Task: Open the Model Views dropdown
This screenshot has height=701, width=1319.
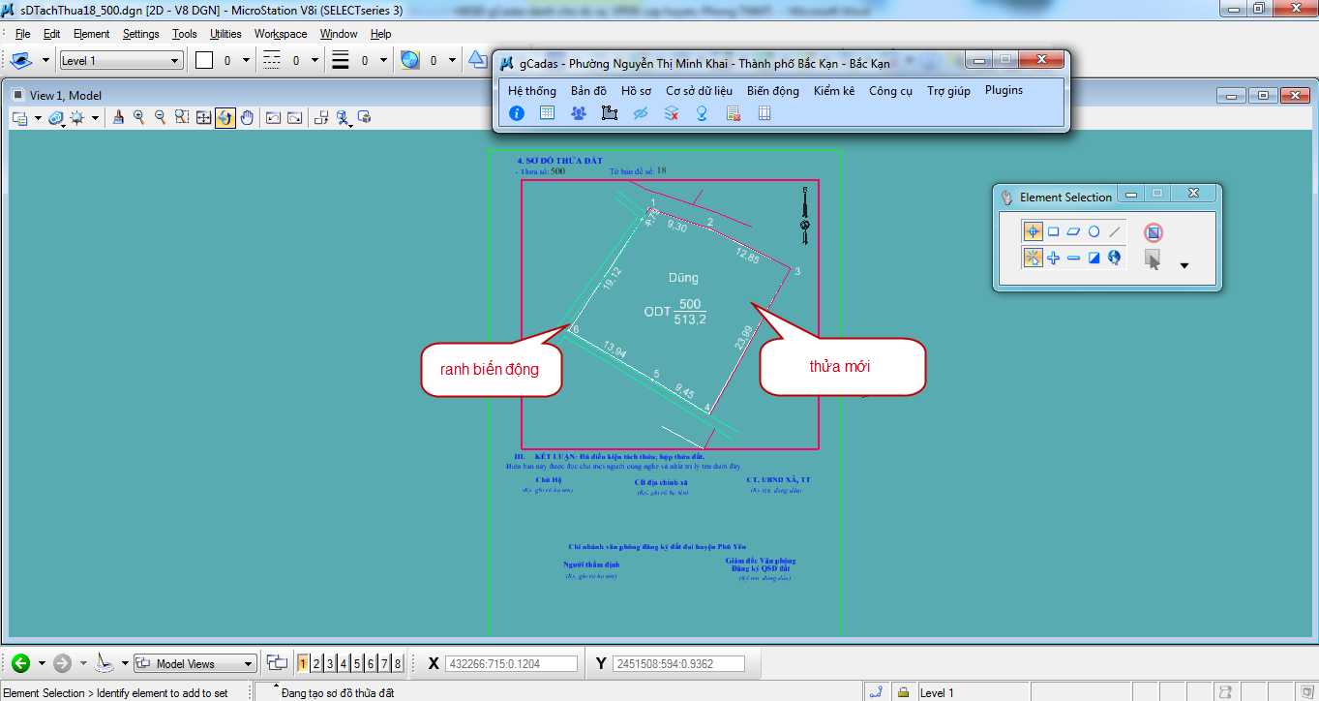Action: tap(195, 663)
